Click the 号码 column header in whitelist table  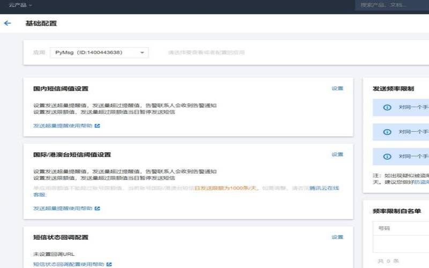pos(384,228)
